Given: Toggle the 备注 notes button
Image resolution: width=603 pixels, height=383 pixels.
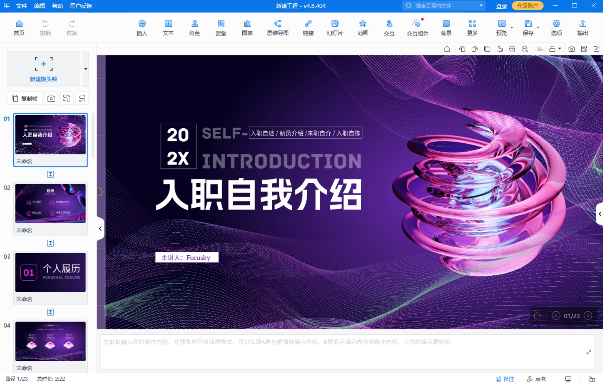Looking at the screenshot, I should [x=505, y=379].
